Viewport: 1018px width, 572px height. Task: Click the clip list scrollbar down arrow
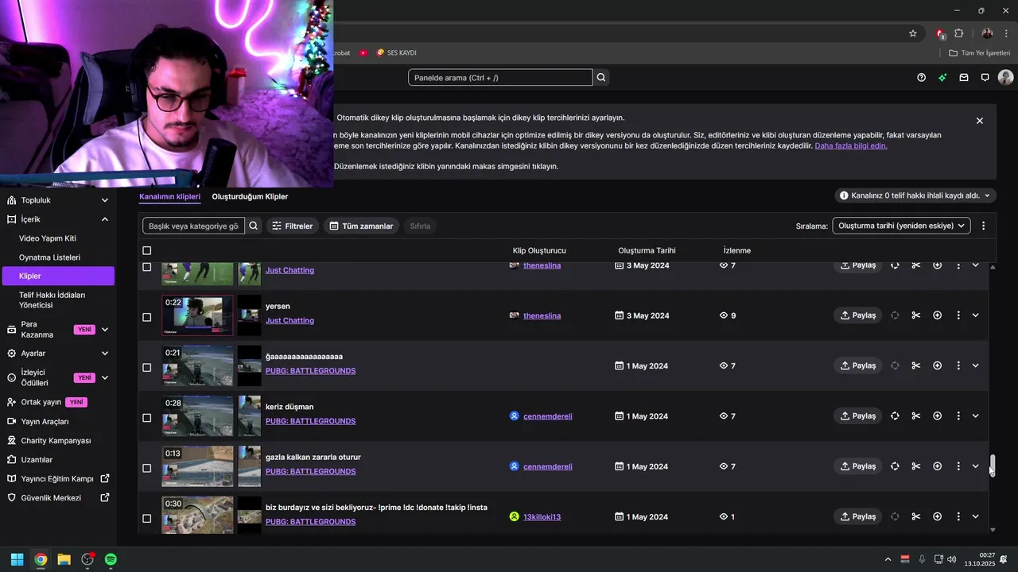pos(993,530)
